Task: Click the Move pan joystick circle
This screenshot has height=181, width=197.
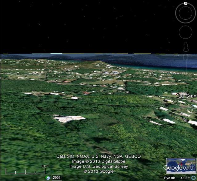Action: pyautogui.click(x=185, y=32)
